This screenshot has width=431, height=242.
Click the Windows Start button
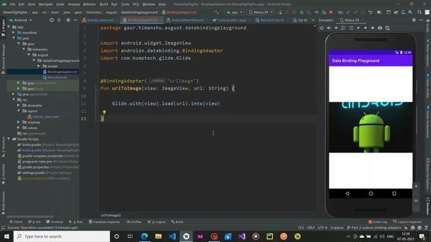pos(6,236)
